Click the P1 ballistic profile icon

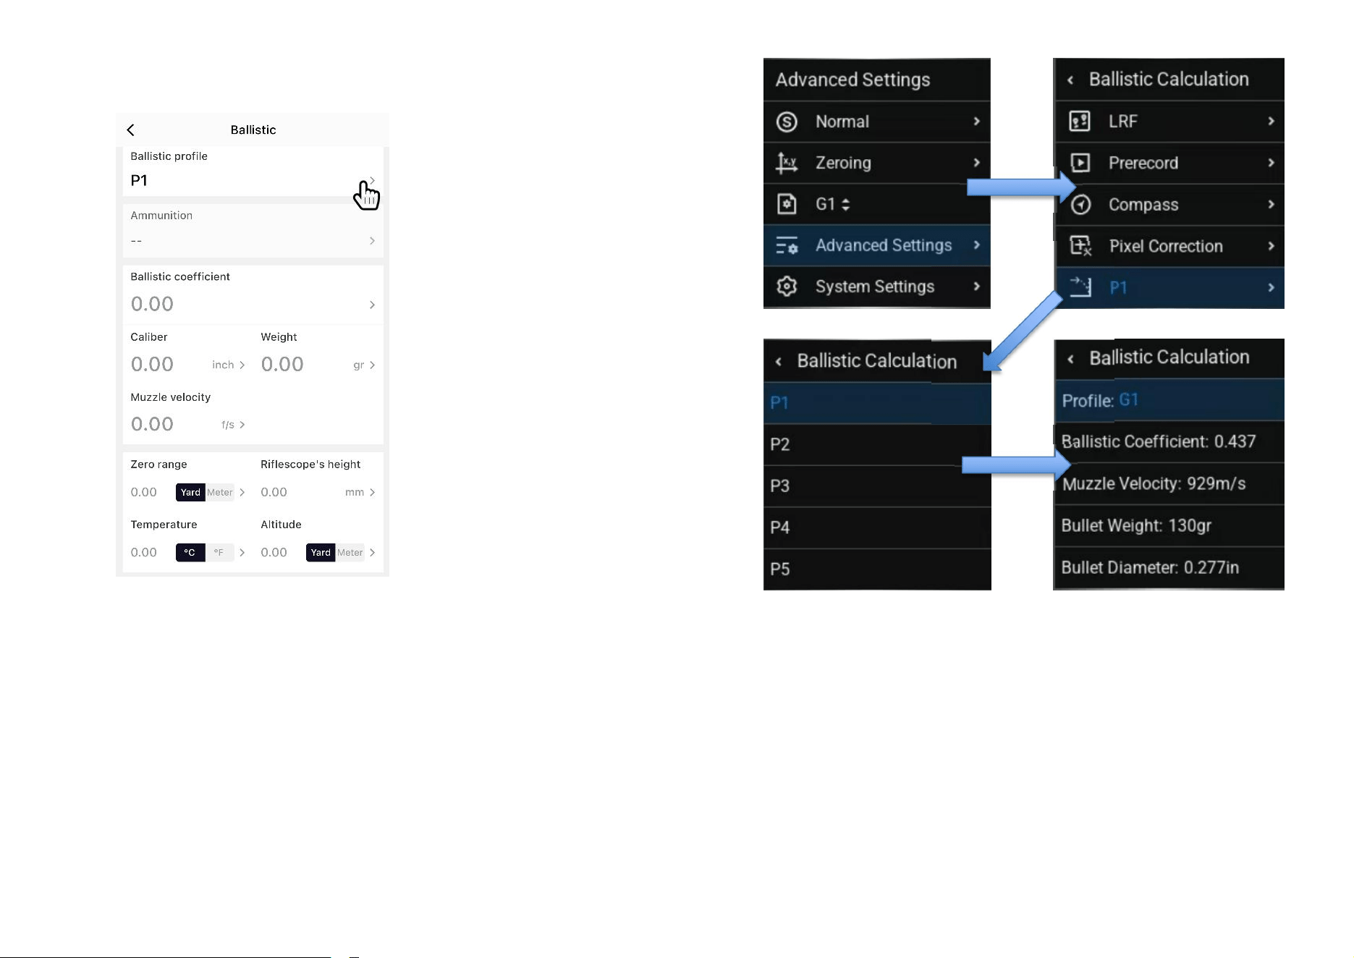pyautogui.click(x=1080, y=287)
